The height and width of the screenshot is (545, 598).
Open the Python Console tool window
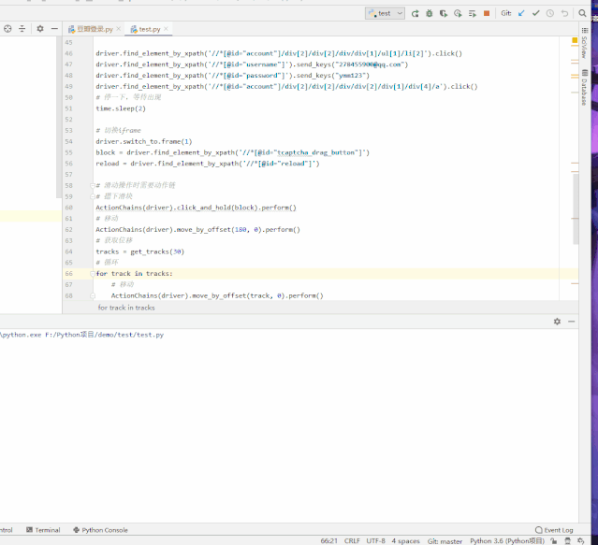click(x=104, y=530)
